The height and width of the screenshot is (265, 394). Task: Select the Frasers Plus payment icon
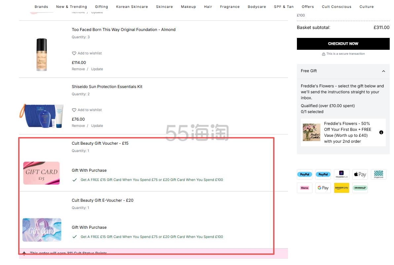pos(341,174)
